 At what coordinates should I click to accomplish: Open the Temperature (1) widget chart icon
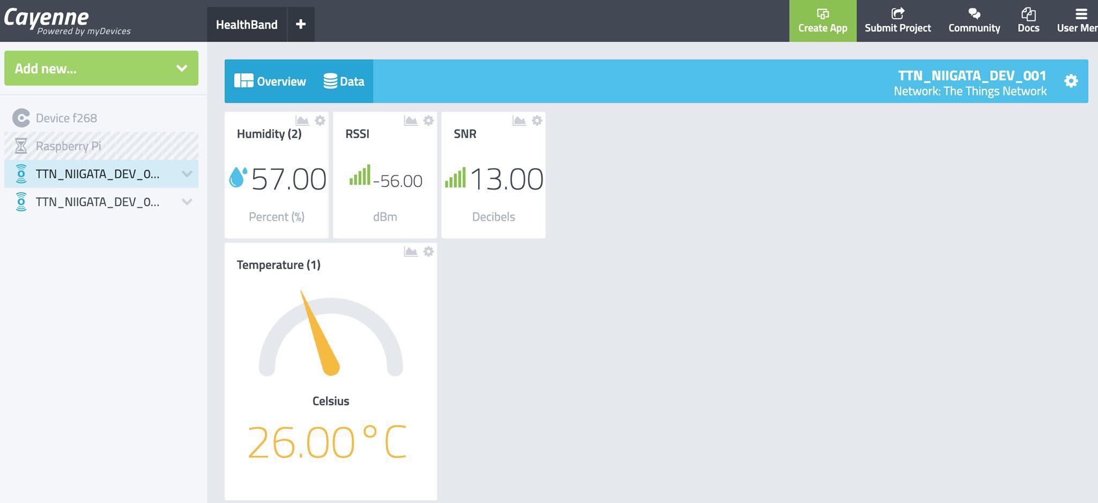[411, 252]
